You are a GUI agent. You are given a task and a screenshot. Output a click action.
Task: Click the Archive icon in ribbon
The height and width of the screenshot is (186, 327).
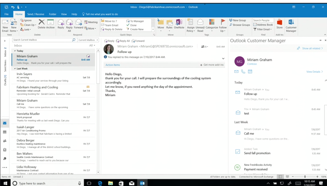(x=51, y=24)
